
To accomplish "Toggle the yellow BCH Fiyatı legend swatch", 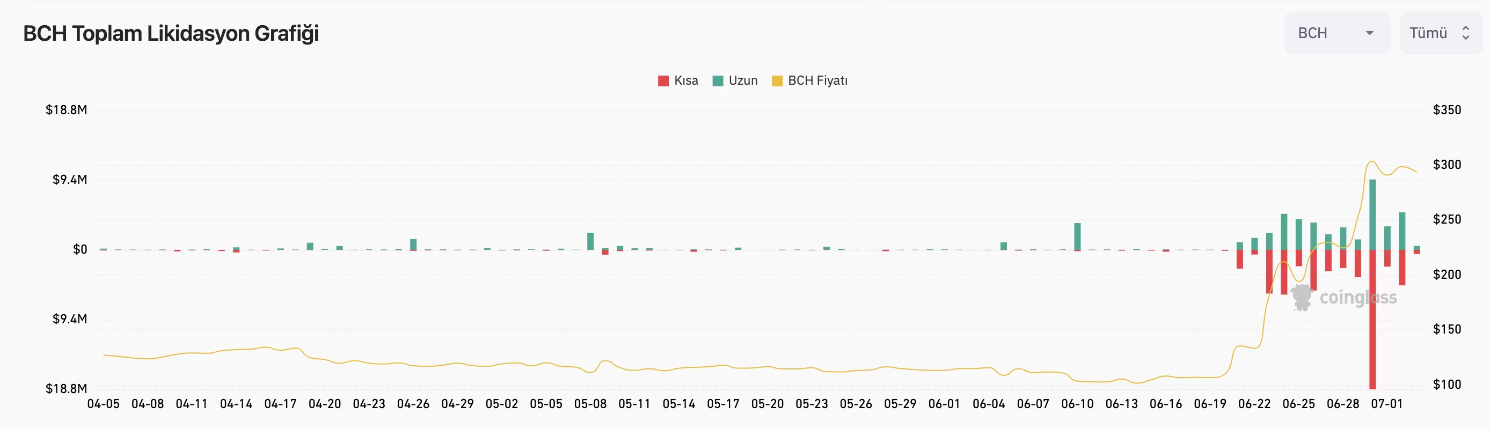I will (777, 81).
